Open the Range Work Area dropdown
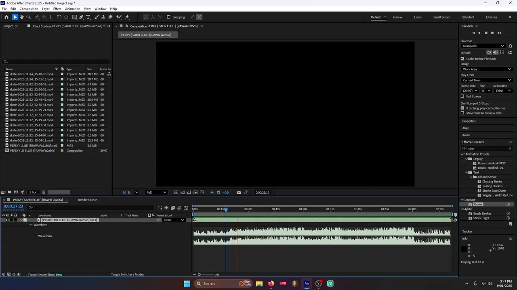The height and width of the screenshot is (290, 517). click(487, 69)
